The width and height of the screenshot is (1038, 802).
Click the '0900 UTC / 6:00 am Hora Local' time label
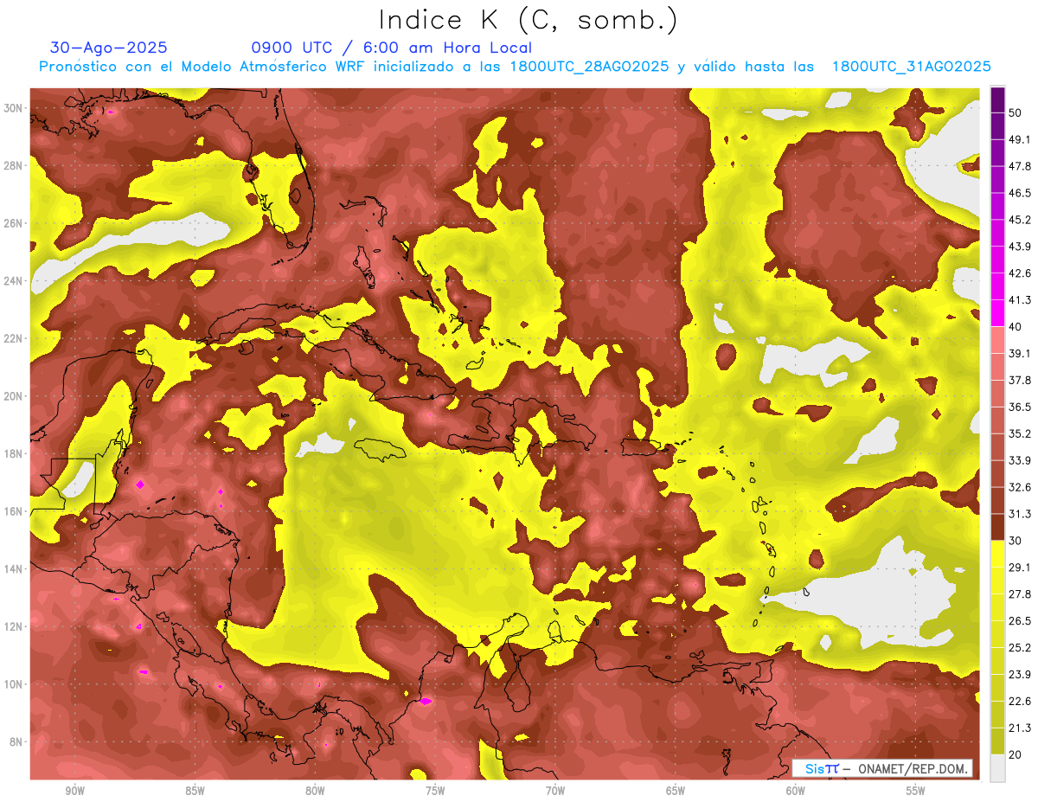[x=391, y=48]
